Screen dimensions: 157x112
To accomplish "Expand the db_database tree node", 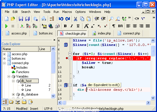I will [x=13, y=94].
